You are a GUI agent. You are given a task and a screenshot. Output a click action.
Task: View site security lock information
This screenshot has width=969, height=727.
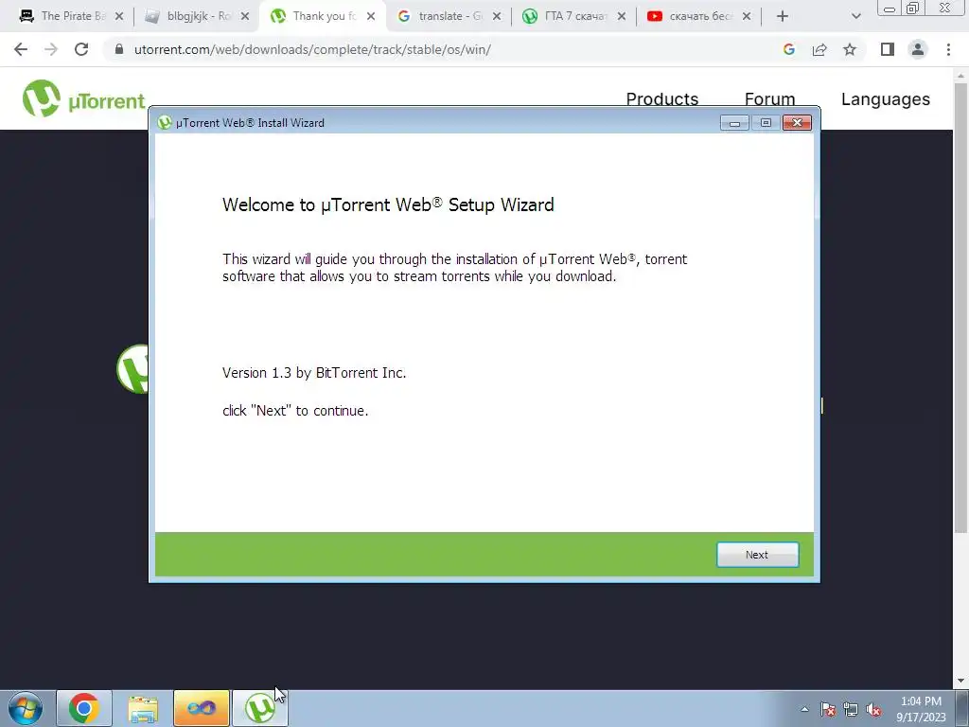[119, 49]
